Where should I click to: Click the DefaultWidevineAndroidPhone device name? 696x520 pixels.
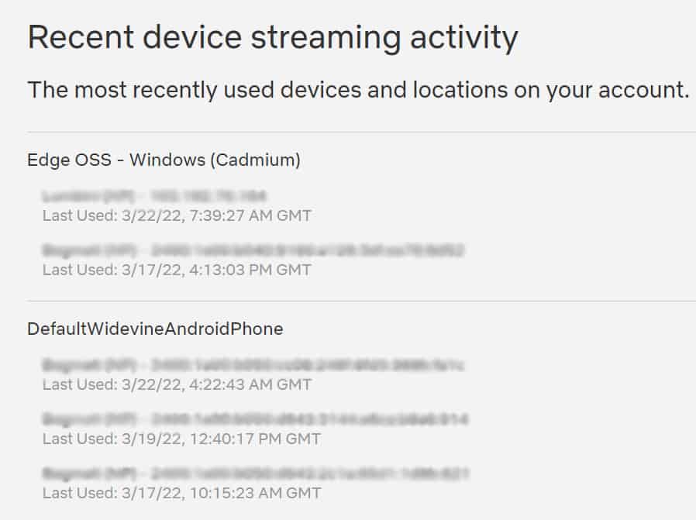[155, 329]
